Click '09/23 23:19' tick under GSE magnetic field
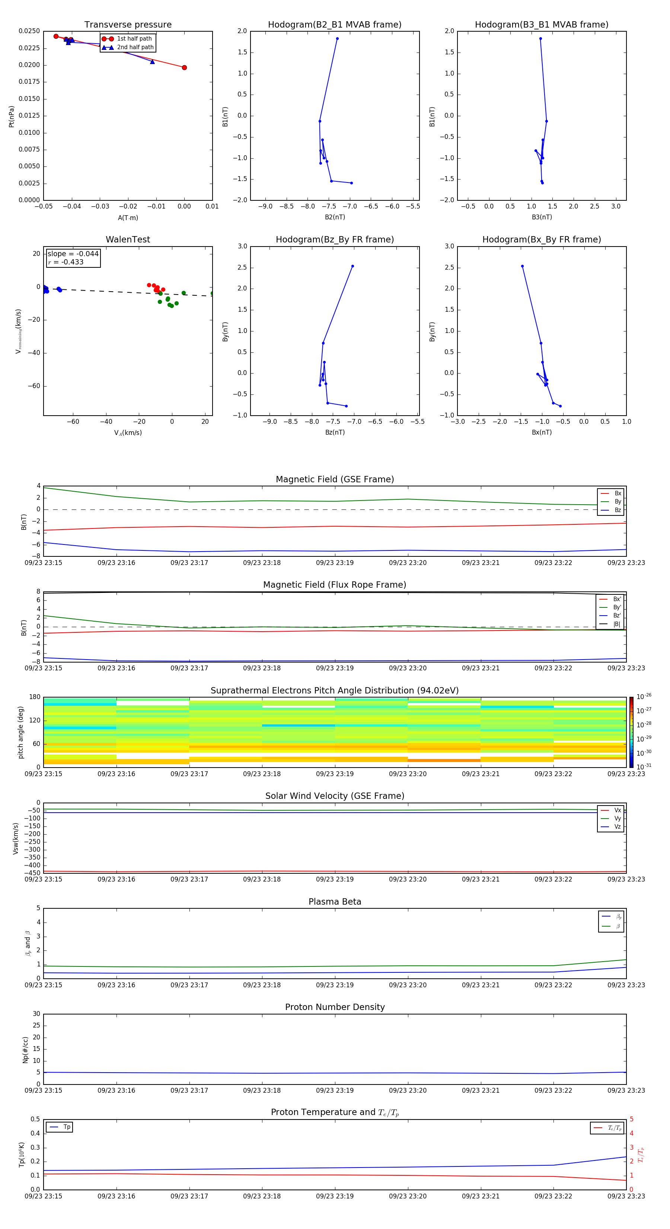The height and width of the screenshot is (1229, 670). pos(335,562)
